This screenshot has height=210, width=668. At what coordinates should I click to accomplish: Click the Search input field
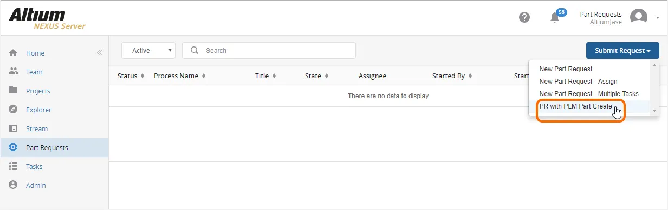click(x=269, y=50)
